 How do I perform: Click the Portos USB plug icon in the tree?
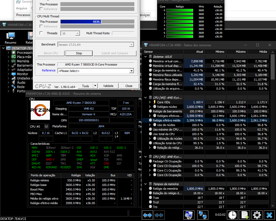[x=14, y=91]
